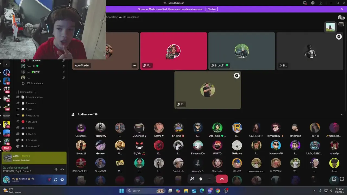
Task: Click audience member YeiFps avatar
Action: tap(334, 145)
